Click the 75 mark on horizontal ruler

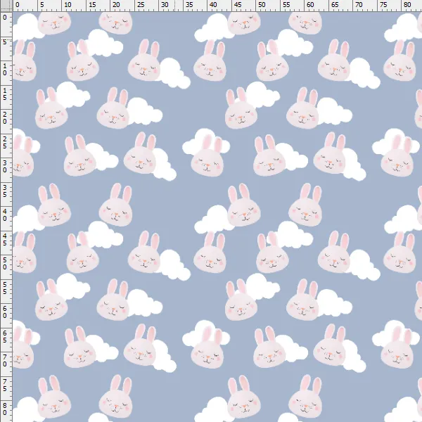(x=383, y=5)
